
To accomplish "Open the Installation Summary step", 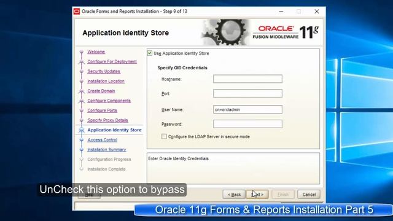I will 107,150.
